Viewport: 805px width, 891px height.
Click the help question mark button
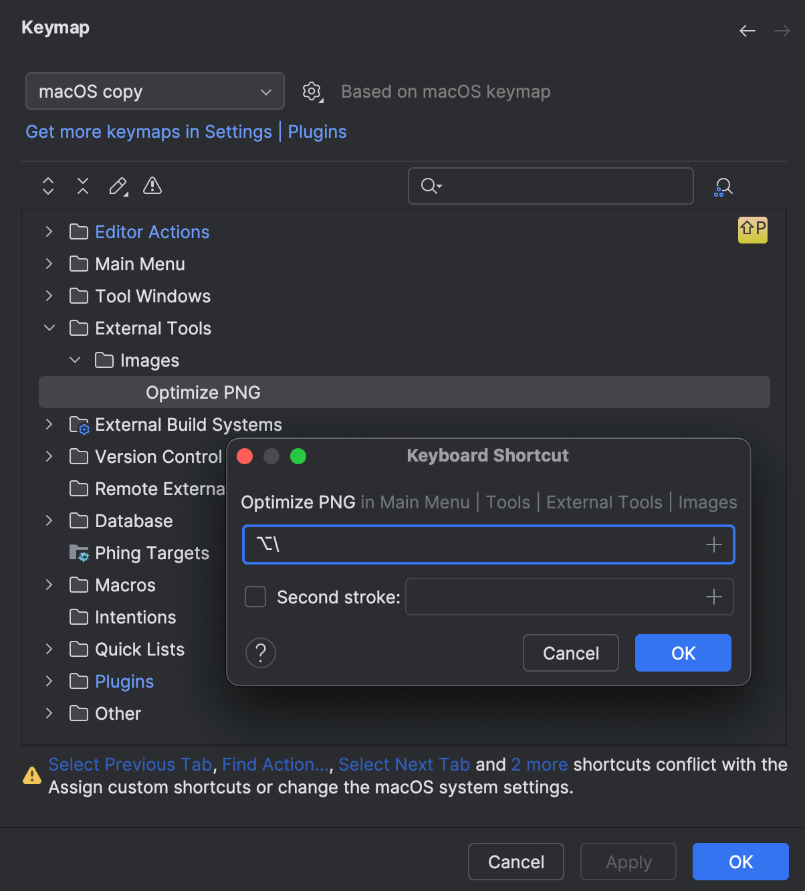pos(261,653)
